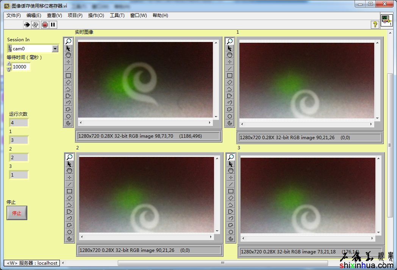The width and height of the screenshot is (397, 270).
Task: Select the Pan hand tool in 实时图像 palette
Action: pyautogui.click(x=69, y=55)
